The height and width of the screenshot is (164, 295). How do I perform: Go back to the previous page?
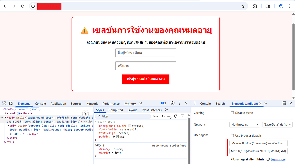pos(5,6)
